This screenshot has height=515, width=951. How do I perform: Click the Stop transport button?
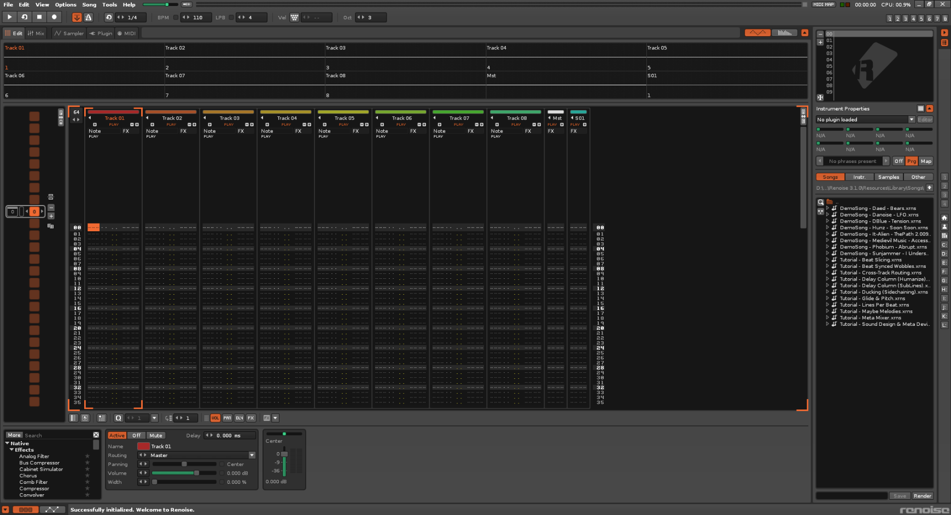39,17
